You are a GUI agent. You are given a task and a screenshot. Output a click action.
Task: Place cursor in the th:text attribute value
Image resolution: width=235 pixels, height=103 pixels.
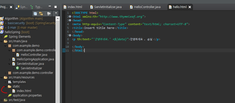pyautogui.click(x=110, y=39)
